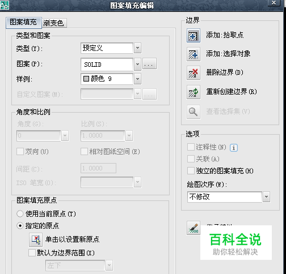
Task: Toggle the 注释性 checkbox
Action: tap(191, 147)
